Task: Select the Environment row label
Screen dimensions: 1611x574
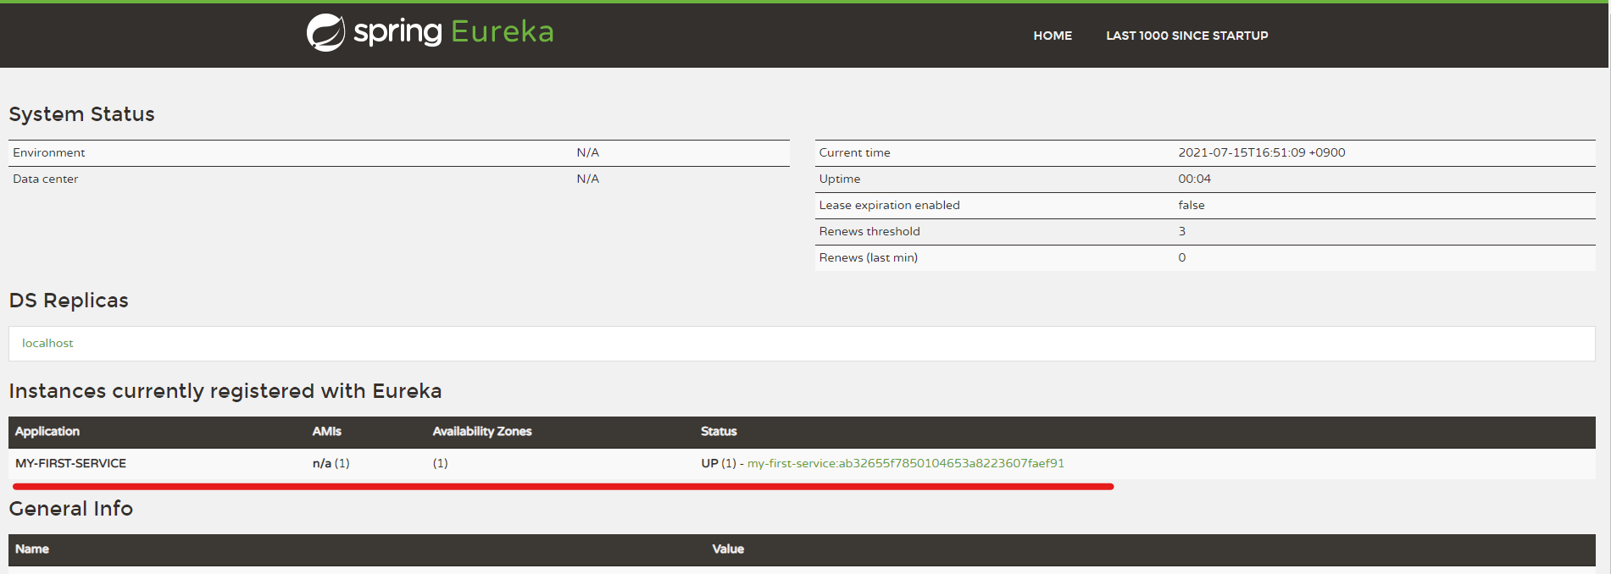Action: (x=48, y=152)
